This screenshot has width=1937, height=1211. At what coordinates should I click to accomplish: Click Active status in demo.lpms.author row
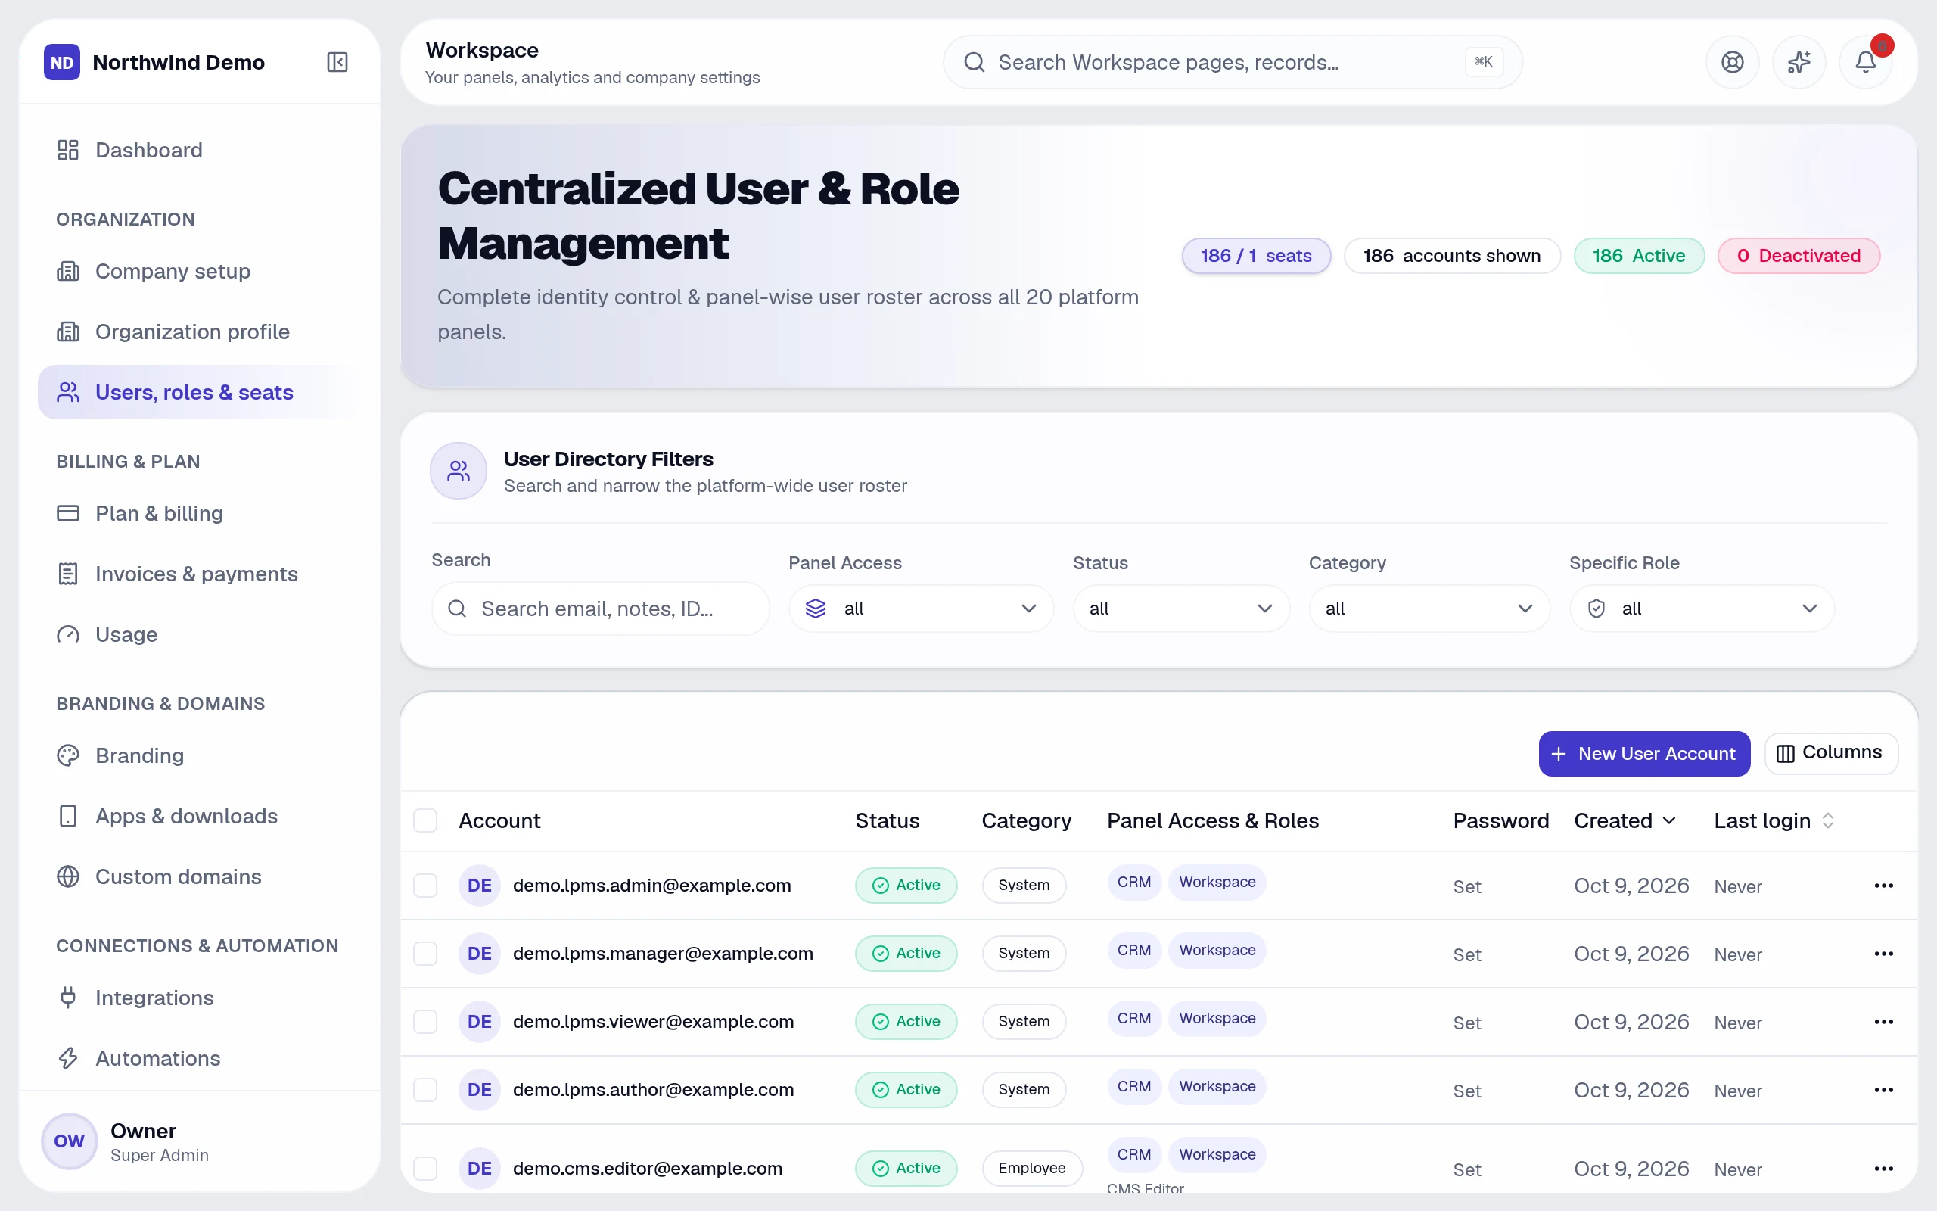coord(905,1089)
